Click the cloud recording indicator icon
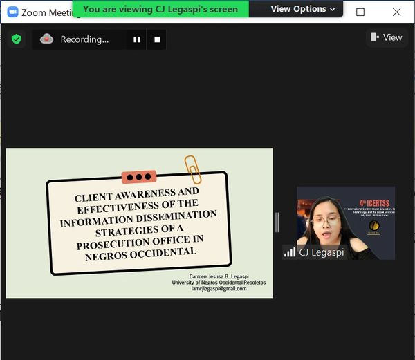415x360 pixels. coord(46,39)
